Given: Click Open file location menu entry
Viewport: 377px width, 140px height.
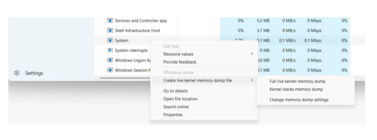Looking at the screenshot, I should [x=180, y=99].
